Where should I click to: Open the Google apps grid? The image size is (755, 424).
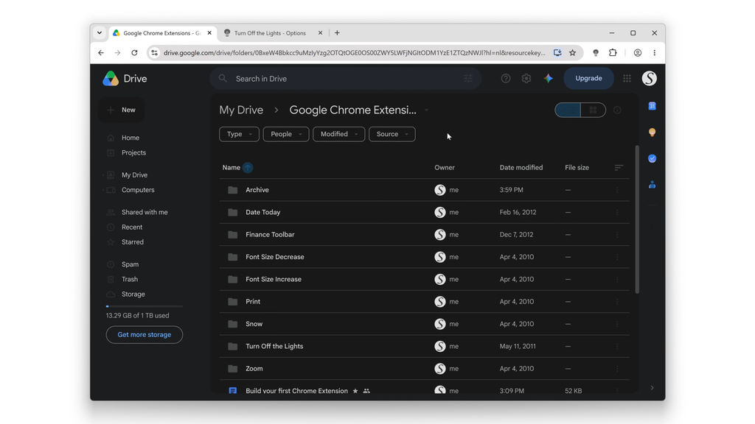pyautogui.click(x=627, y=78)
